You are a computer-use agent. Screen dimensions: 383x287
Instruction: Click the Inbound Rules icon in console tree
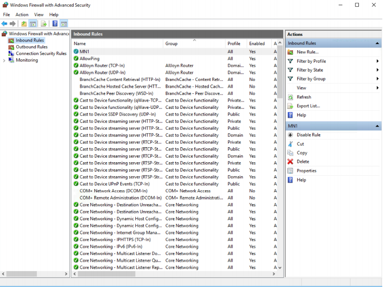pos(11,40)
